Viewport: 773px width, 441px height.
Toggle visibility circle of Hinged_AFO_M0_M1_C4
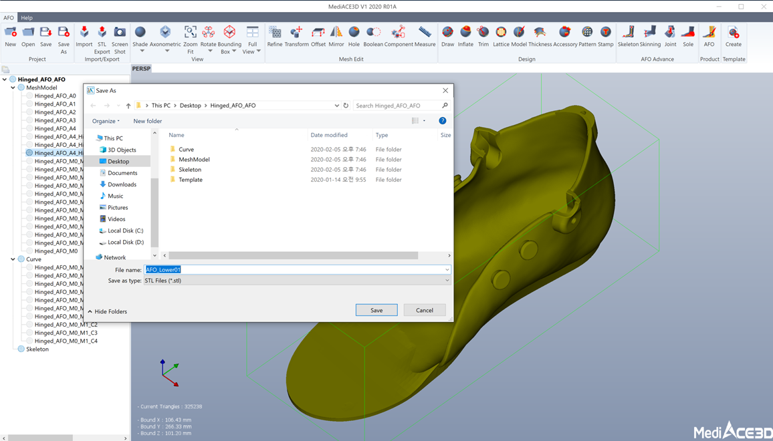(x=29, y=341)
